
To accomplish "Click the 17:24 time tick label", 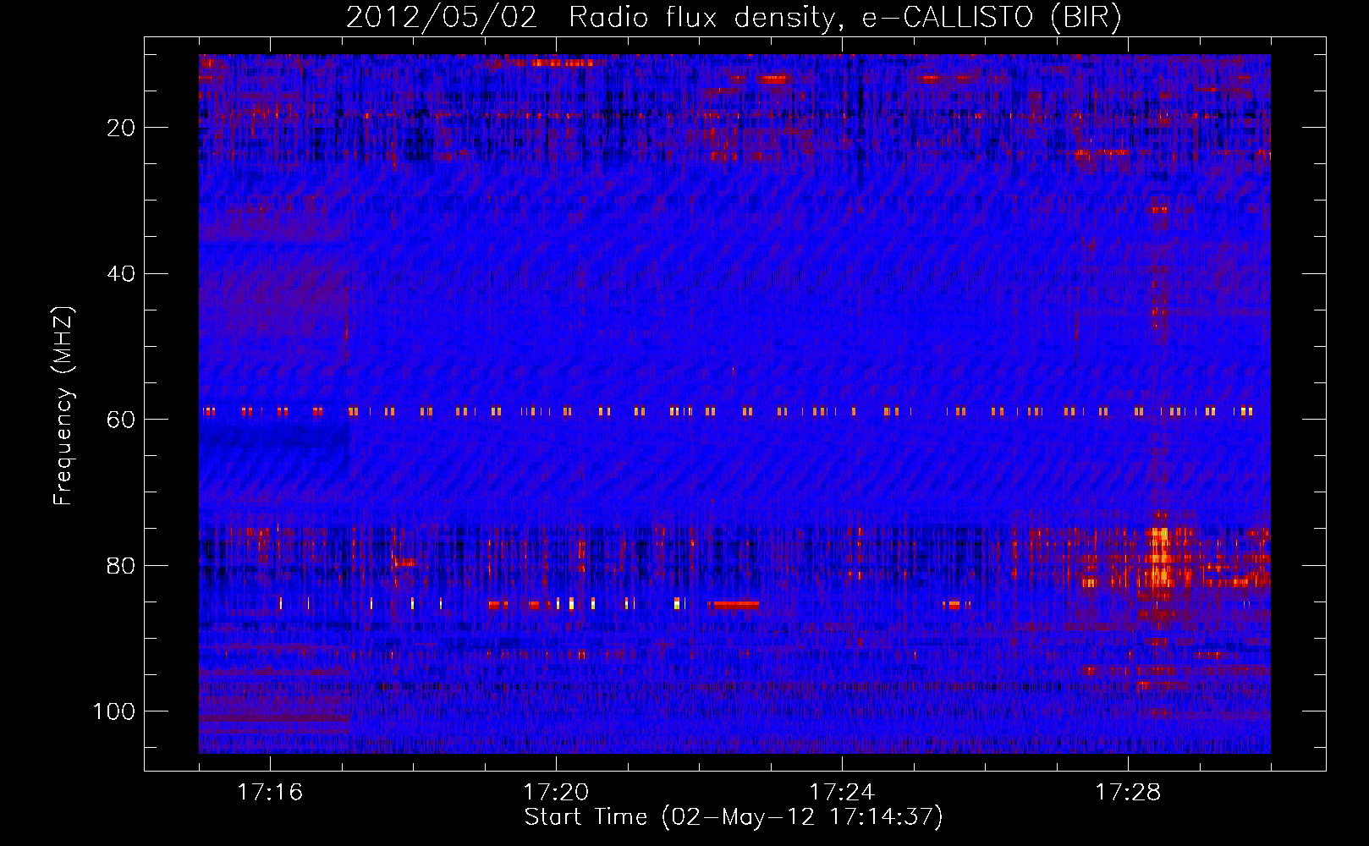I will tap(842, 793).
